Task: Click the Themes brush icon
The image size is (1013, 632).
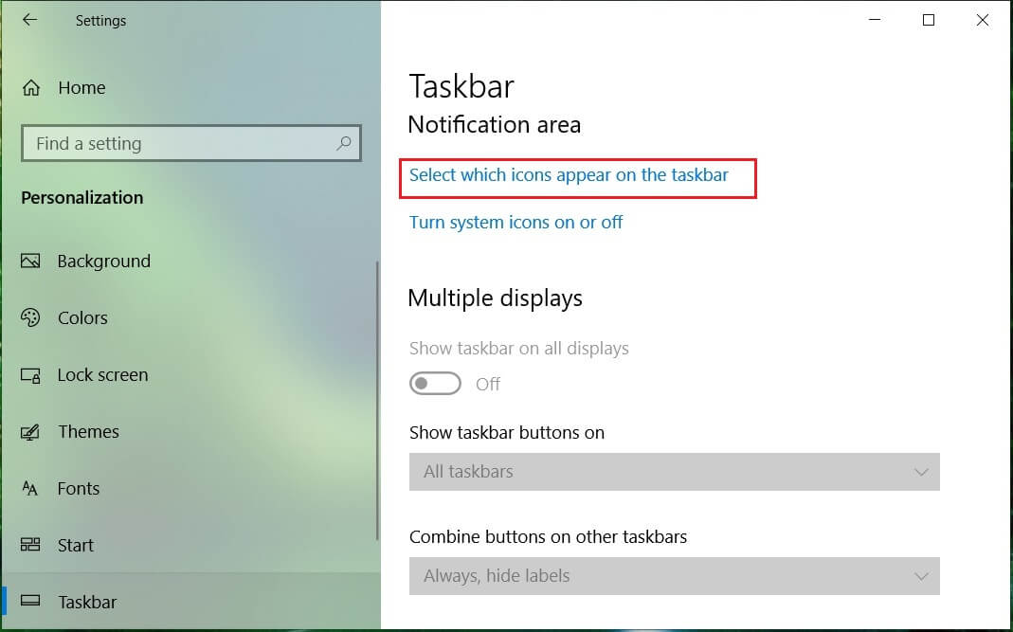Action: pos(30,432)
